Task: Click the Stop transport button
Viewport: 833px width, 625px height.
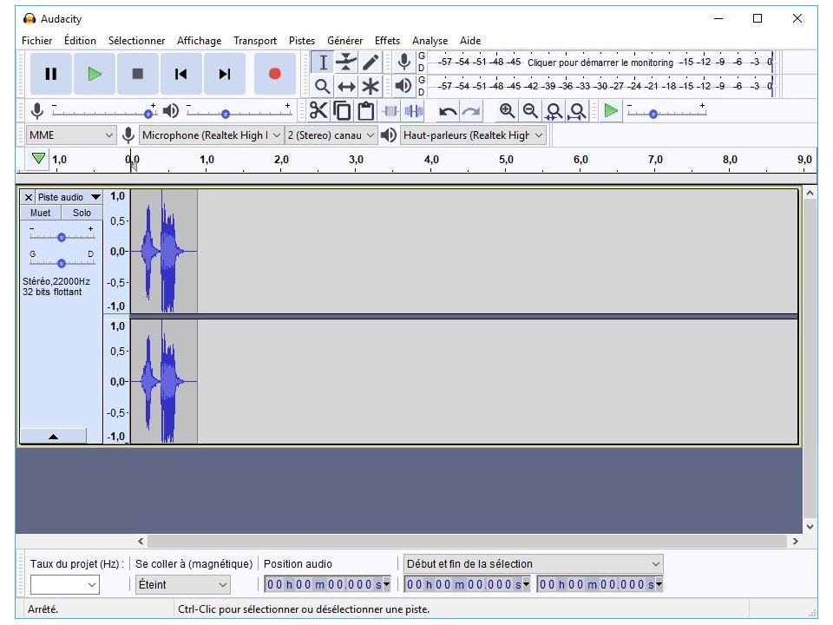Action: 138,74
